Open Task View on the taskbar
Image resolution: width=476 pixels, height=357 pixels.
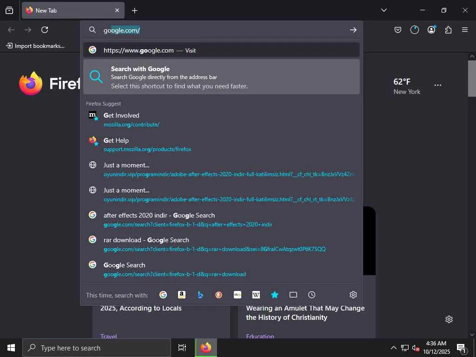point(182,348)
